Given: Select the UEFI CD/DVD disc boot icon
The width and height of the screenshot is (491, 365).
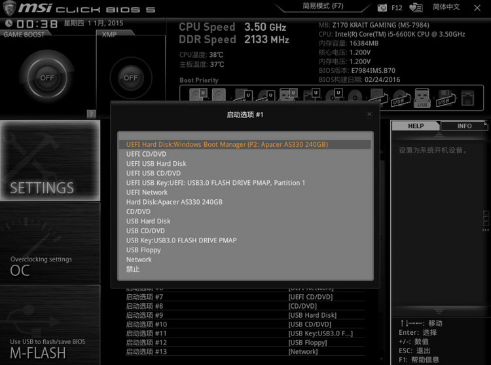Looking at the screenshot, I should (x=334, y=94).
